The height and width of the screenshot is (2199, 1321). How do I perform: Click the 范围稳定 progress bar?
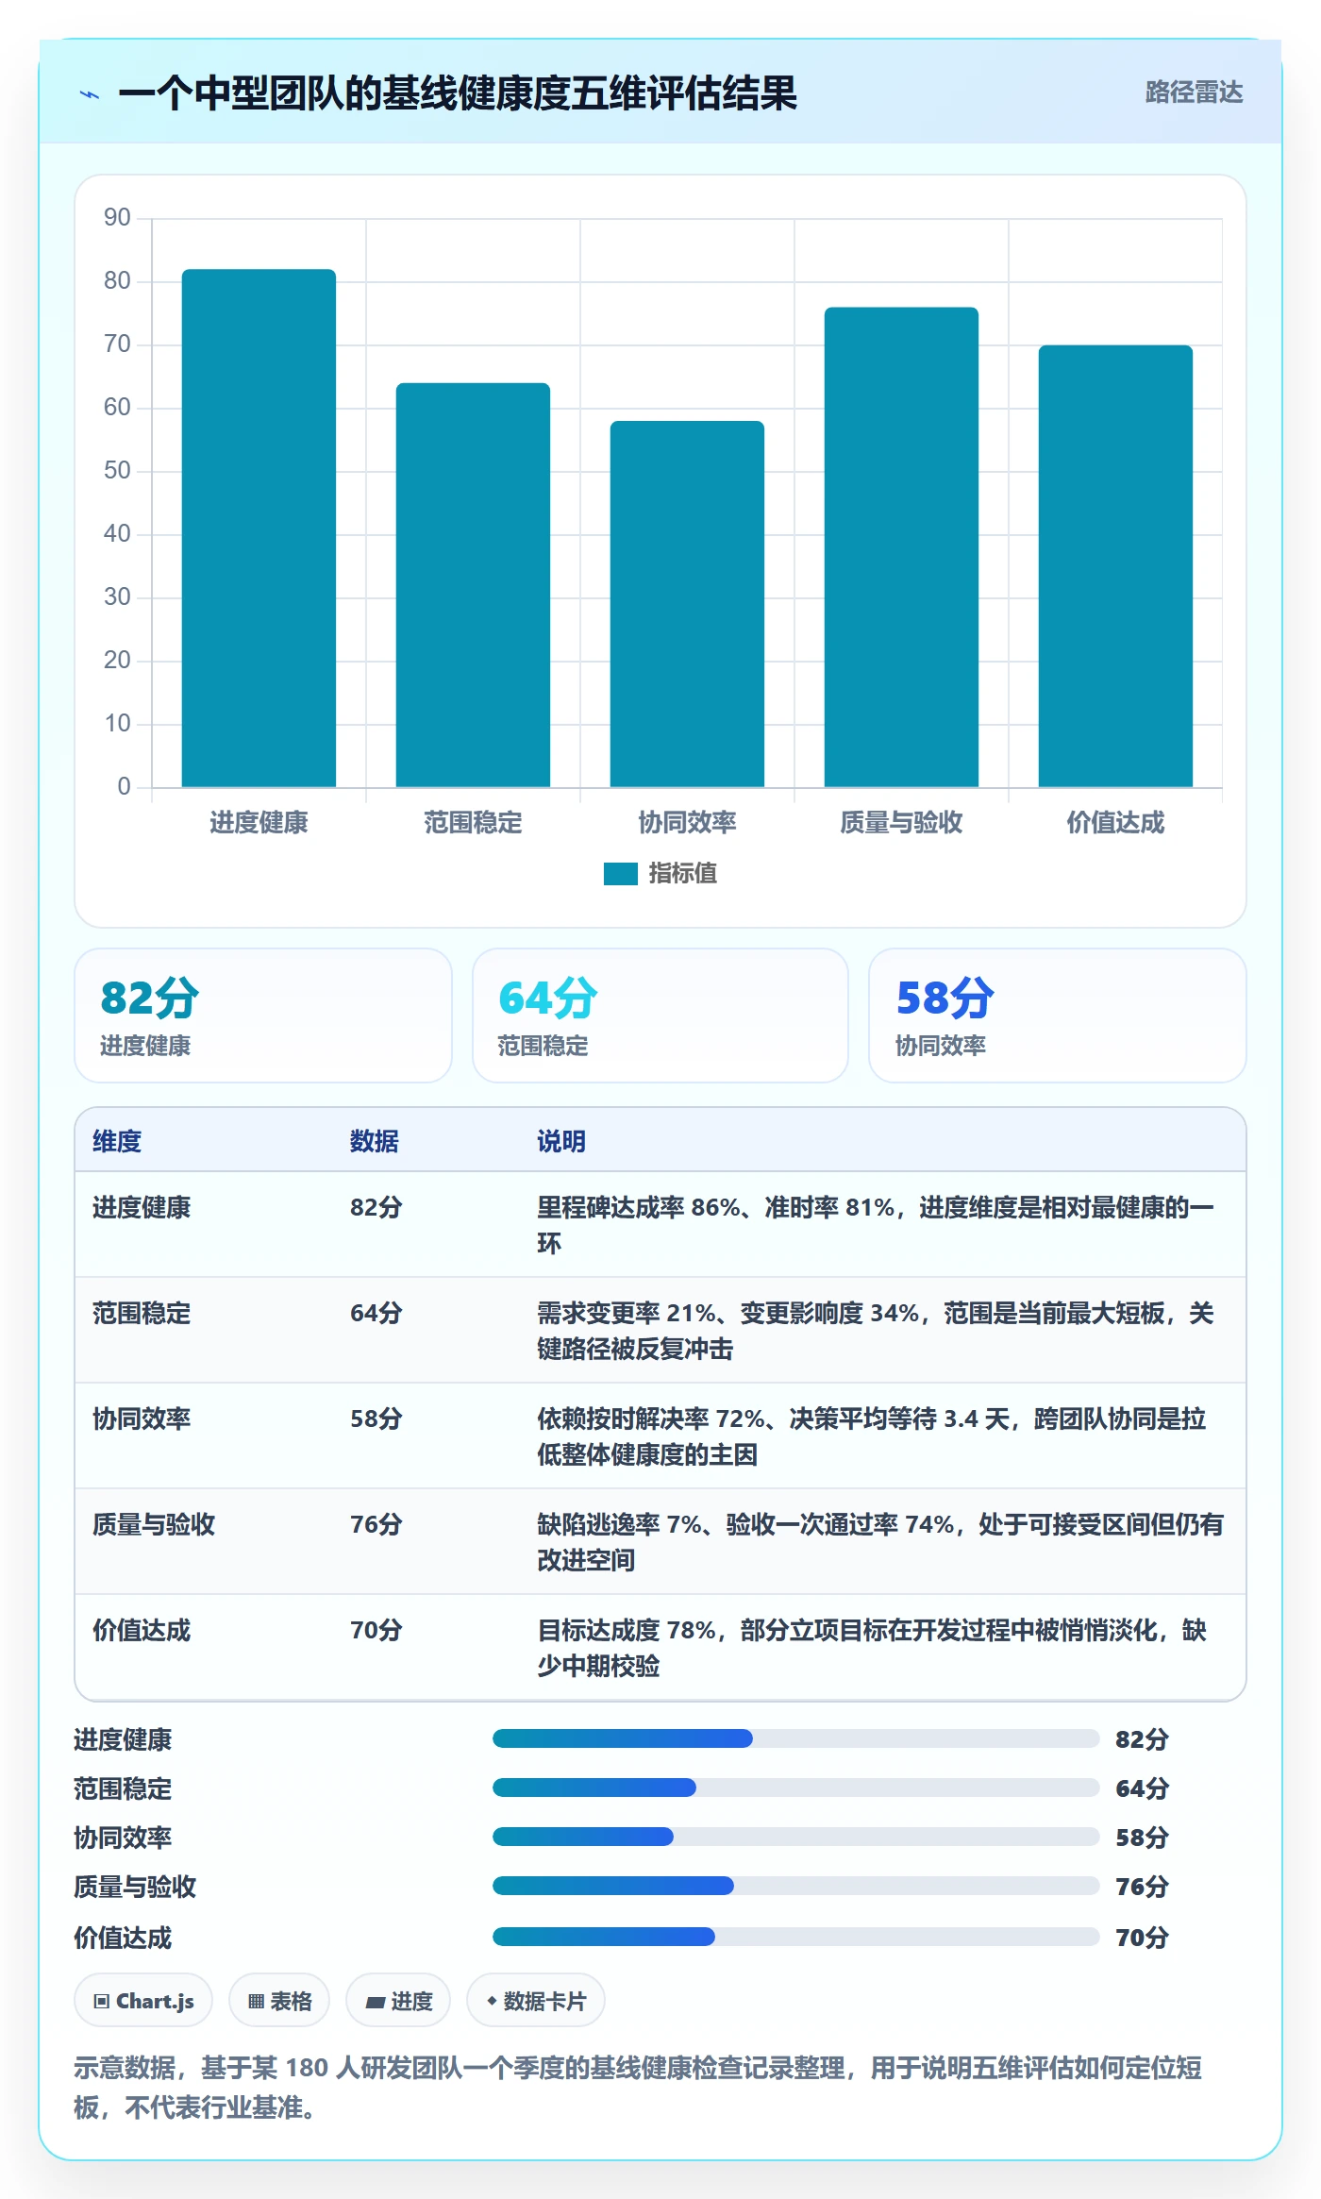click(796, 1788)
